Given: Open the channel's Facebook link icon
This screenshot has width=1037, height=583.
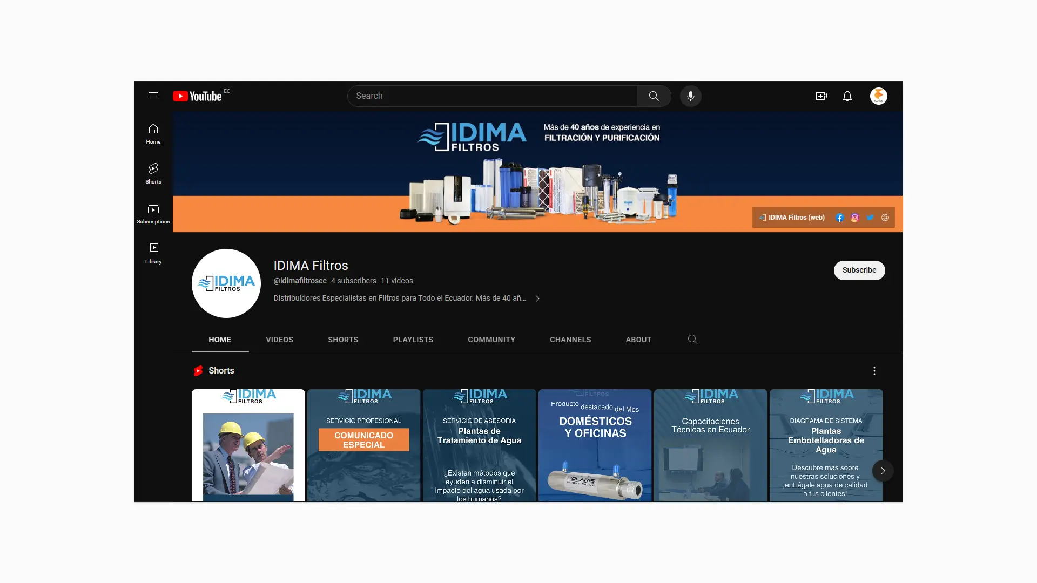Looking at the screenshot, I should coord(839,218).
